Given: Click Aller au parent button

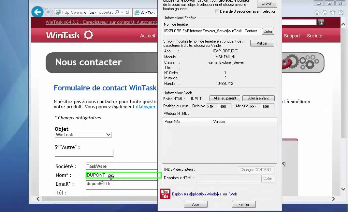Looking at the screenshot, I should (x=225, y=98).
